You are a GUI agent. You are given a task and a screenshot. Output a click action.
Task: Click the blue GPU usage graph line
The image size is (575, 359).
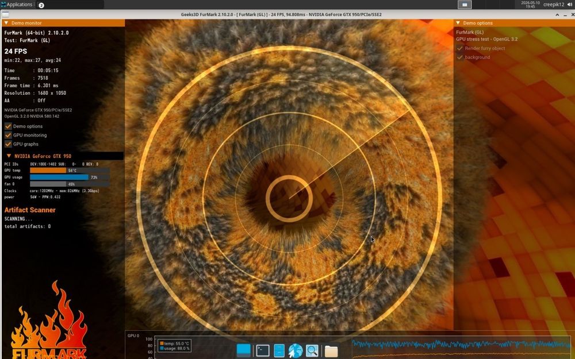462,344
